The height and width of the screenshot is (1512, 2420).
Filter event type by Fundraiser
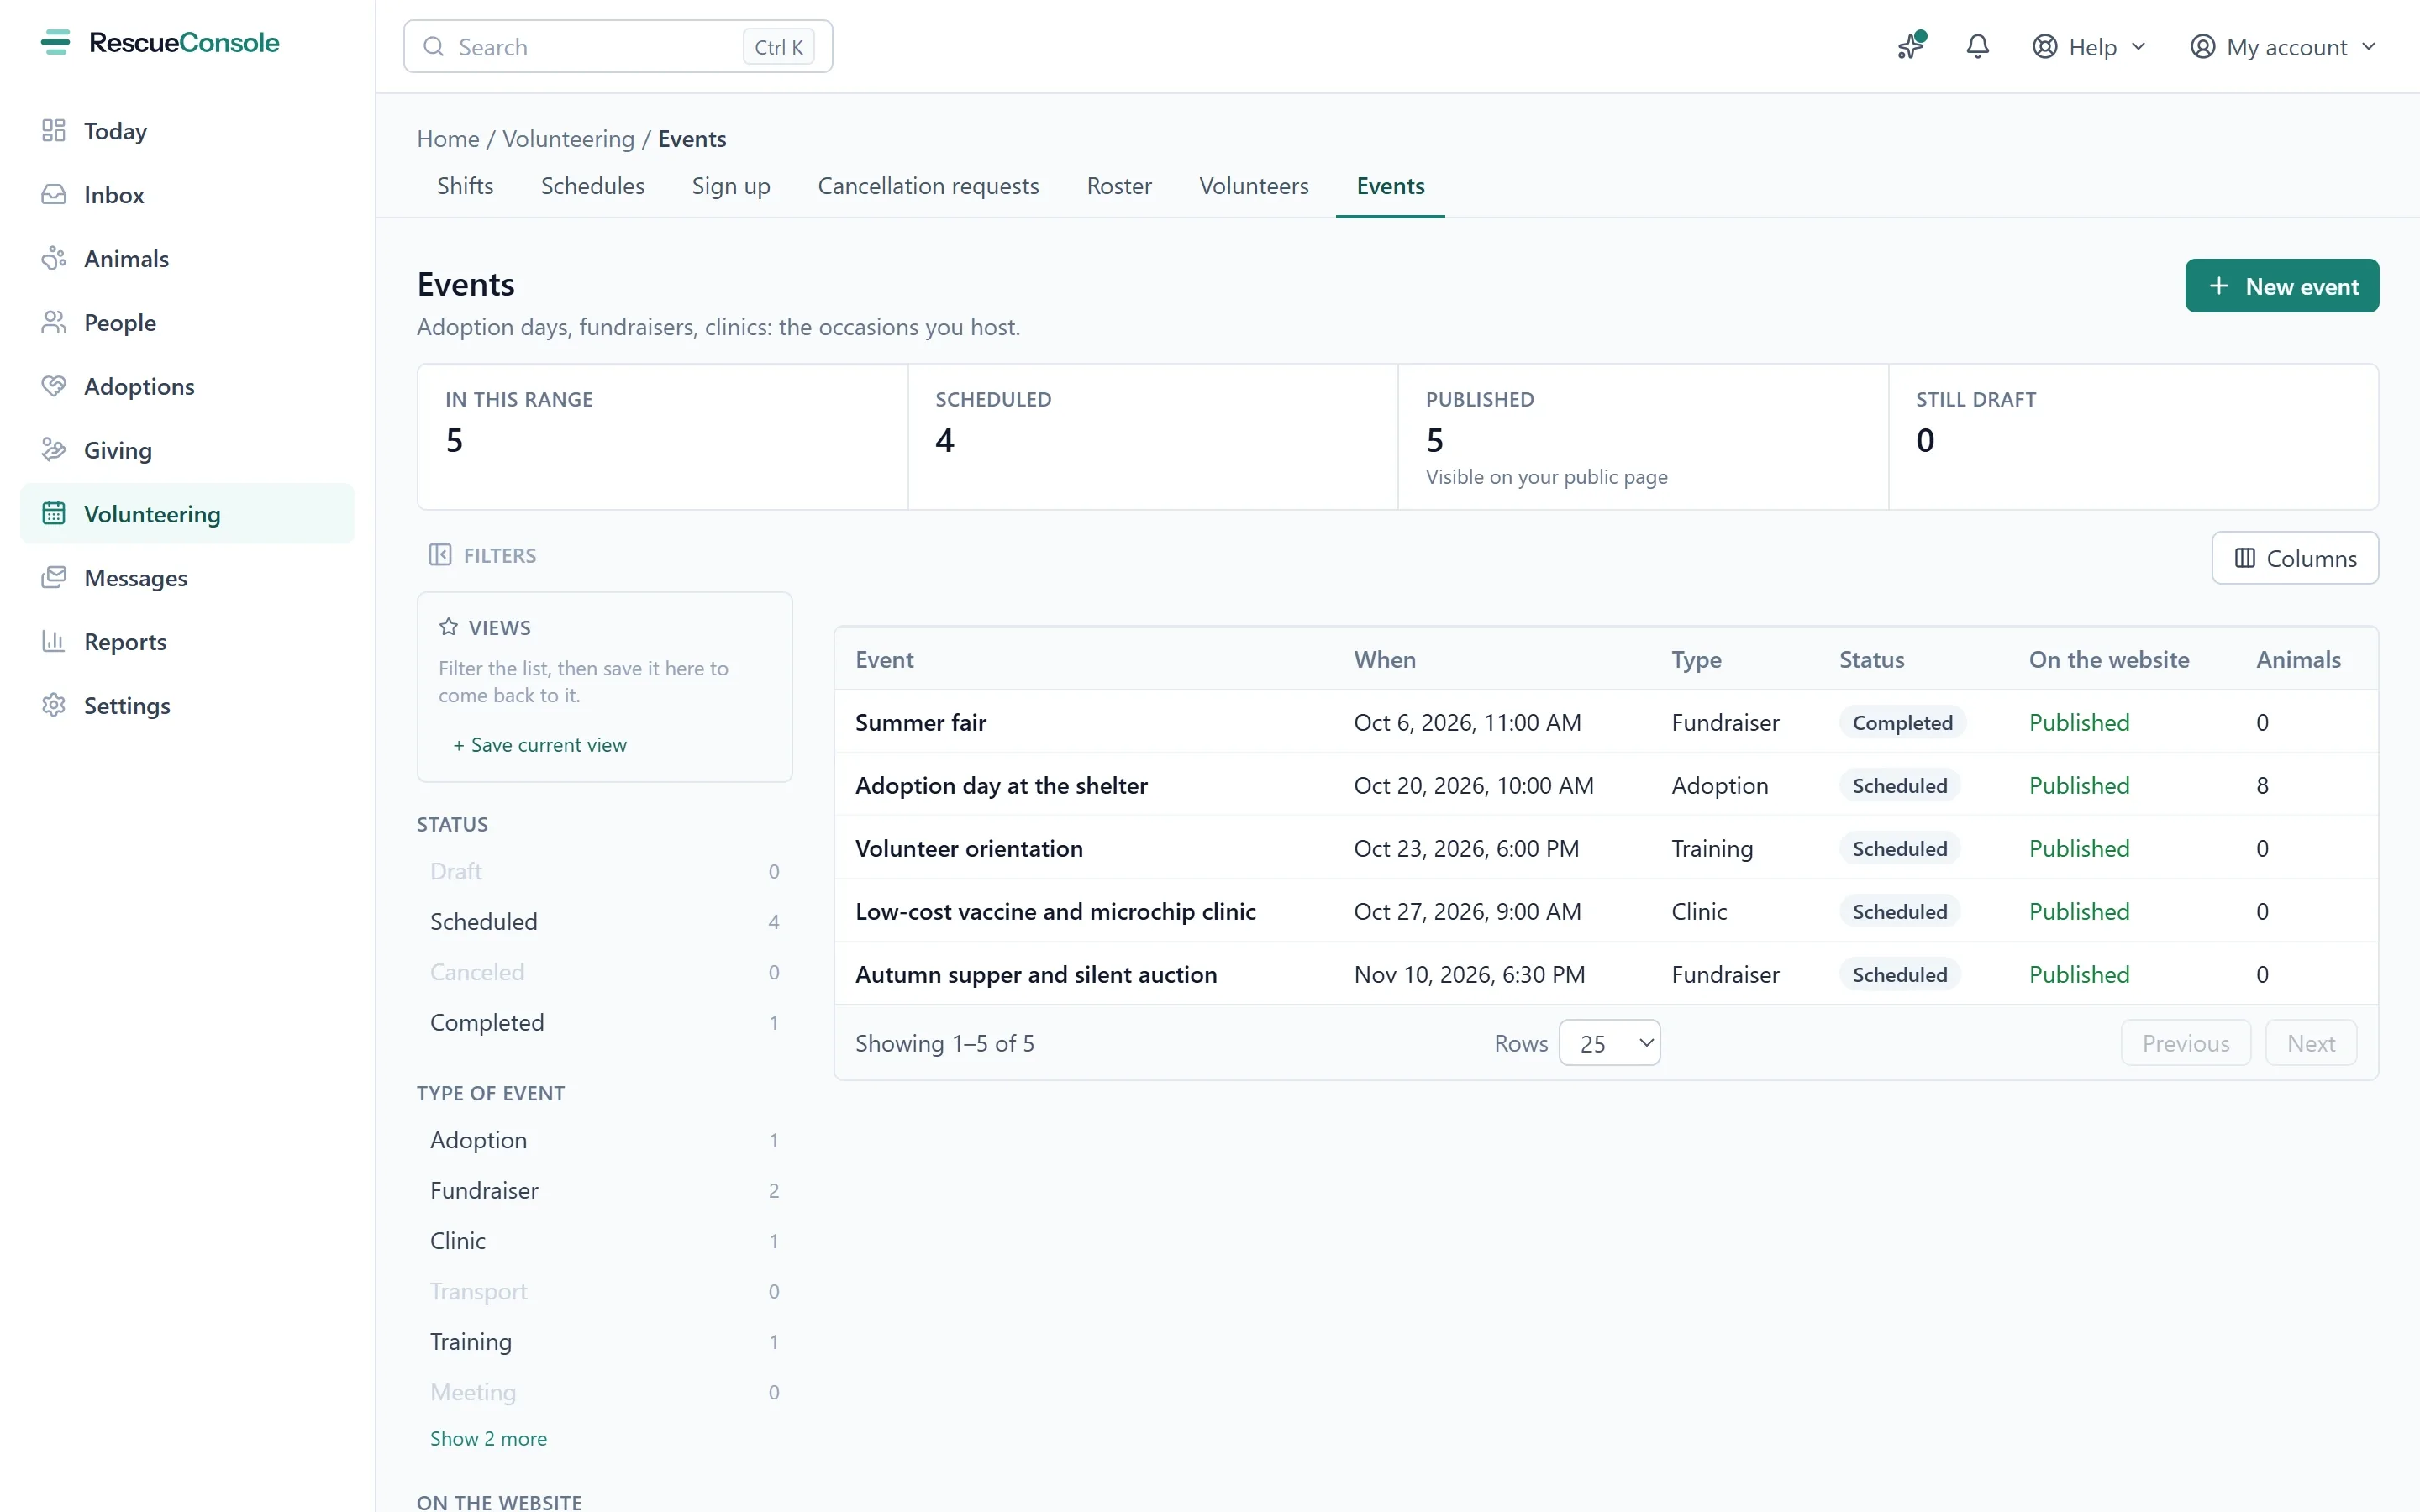[604, 1191]
